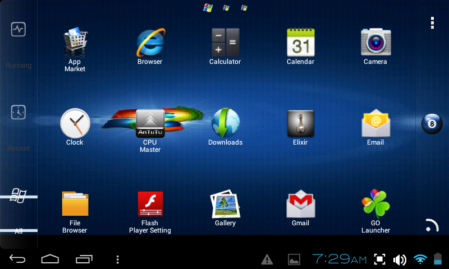
Task: Open the three-dot overflow menu at top right
Action: pos(432,23)
